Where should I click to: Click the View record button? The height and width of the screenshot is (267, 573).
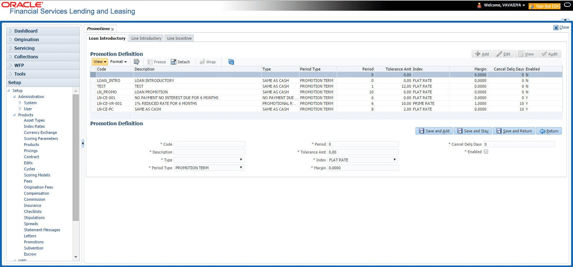point(526,54)
